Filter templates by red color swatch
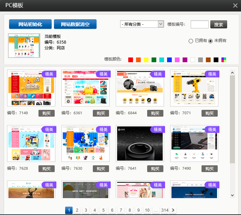 tap(131, 60)
